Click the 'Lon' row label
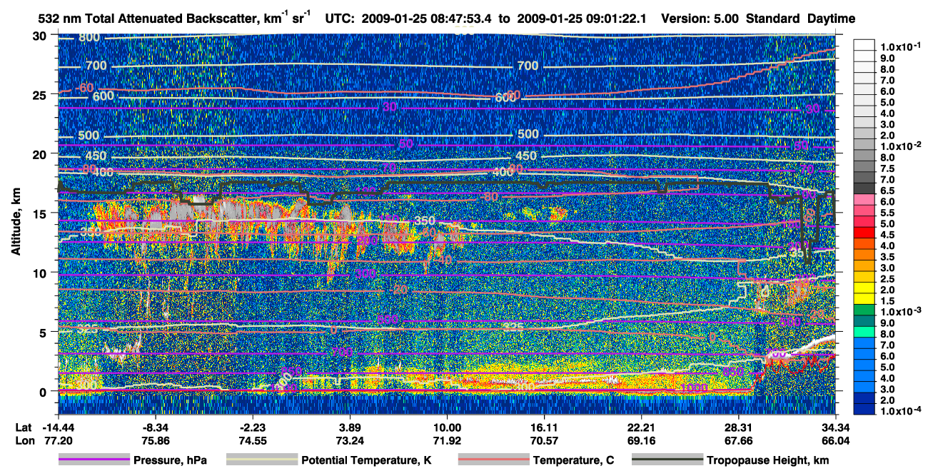928x476 pixels. click(x=24, y=440)
